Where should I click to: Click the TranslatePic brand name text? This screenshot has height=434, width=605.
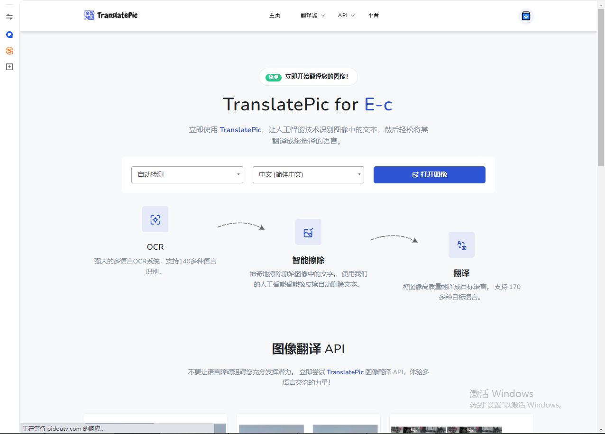click(117, 16)
